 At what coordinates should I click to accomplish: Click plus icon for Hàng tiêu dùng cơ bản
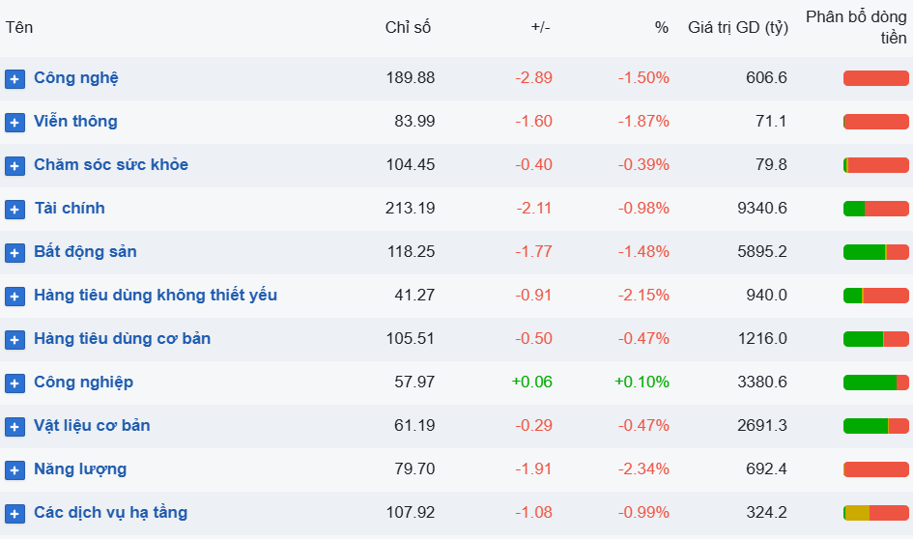coord(14,340)
